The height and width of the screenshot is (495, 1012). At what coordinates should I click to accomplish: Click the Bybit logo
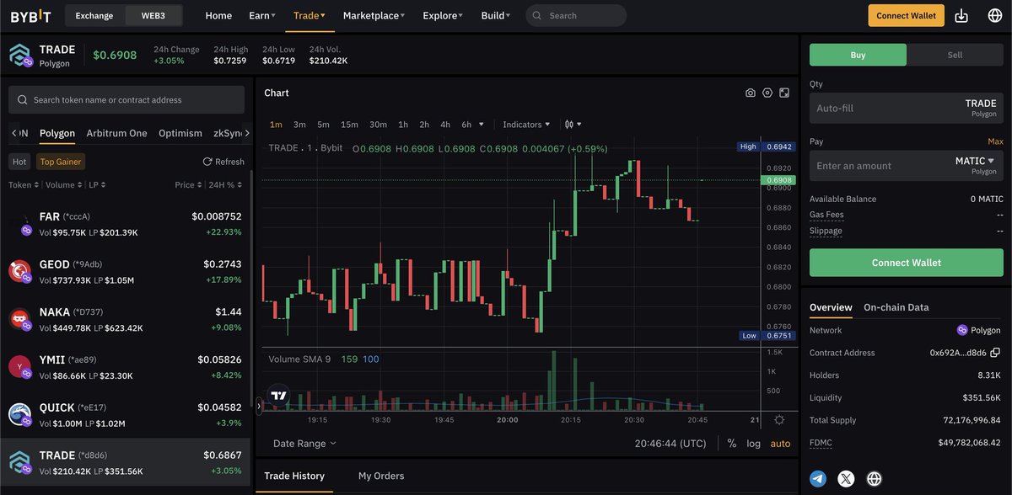tap(30, 15)
